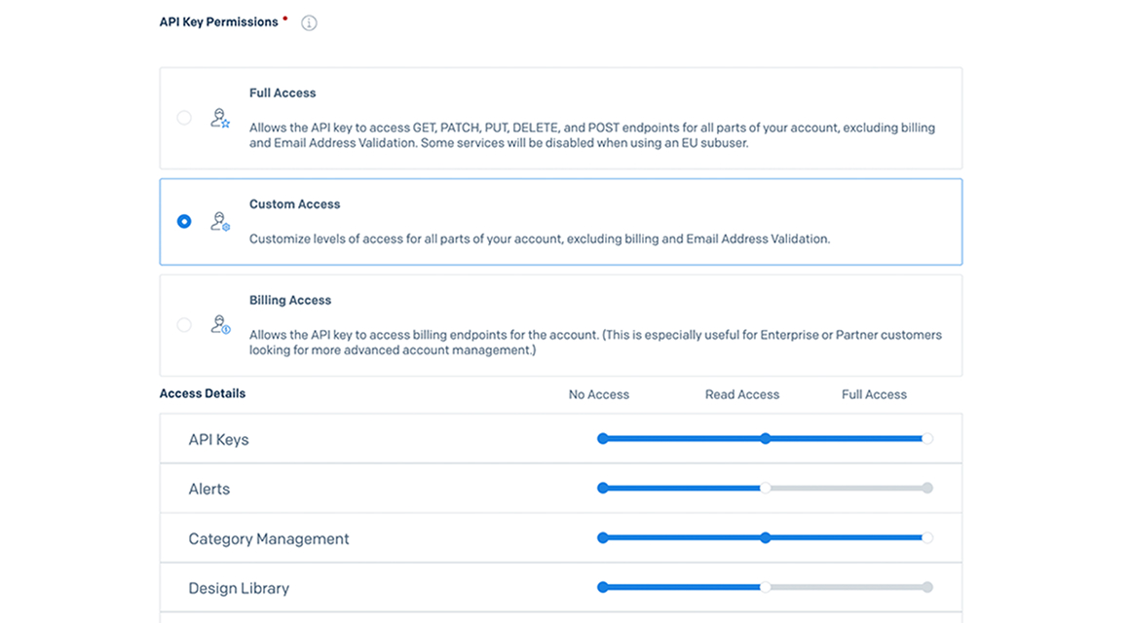Set Alerts slider to Full Access
This screenshot has height=623, width=1130.
click(x=927, y=489)
